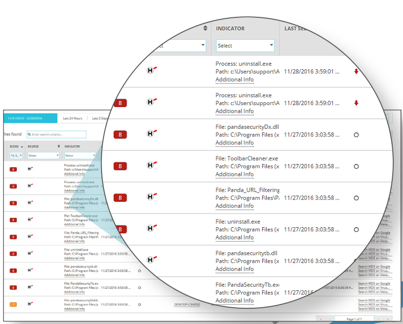Open the INDICATOR Select dropdown in small table
Screen dimensions: 403x324
point(80,155)
